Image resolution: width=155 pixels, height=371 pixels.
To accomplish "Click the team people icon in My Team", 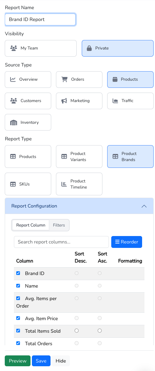I will click(x=14, y=48).
